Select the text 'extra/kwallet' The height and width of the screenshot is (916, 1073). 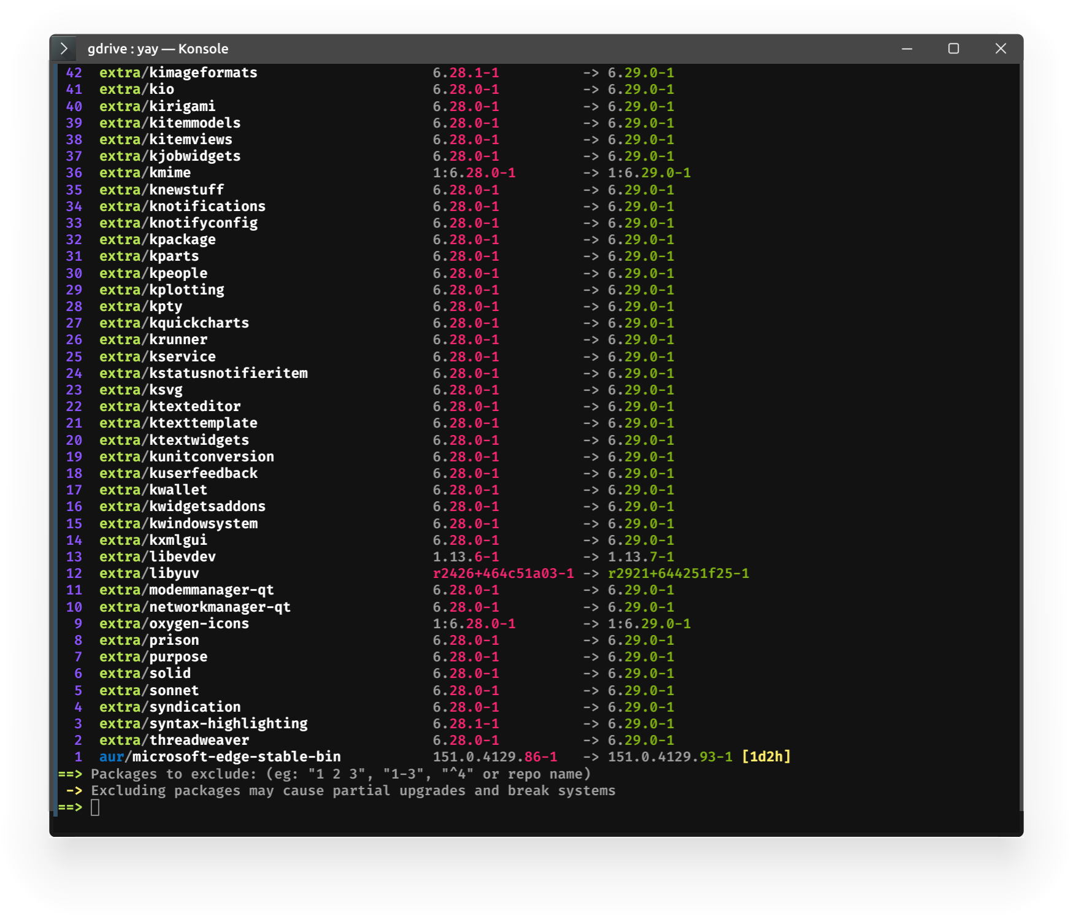tap(153, 490)
